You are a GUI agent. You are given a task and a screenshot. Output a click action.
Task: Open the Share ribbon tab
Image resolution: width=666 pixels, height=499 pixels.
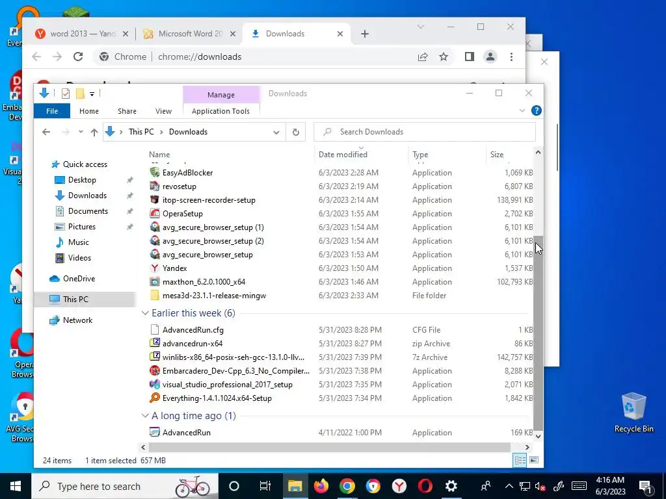127,110
